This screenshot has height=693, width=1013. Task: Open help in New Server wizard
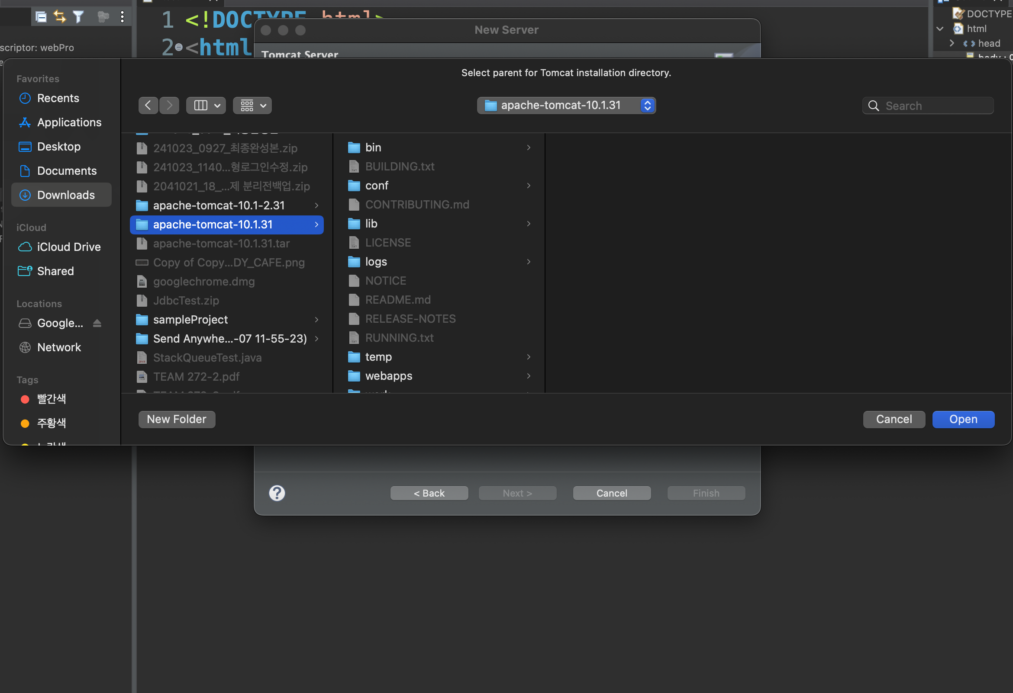point(277,494)
